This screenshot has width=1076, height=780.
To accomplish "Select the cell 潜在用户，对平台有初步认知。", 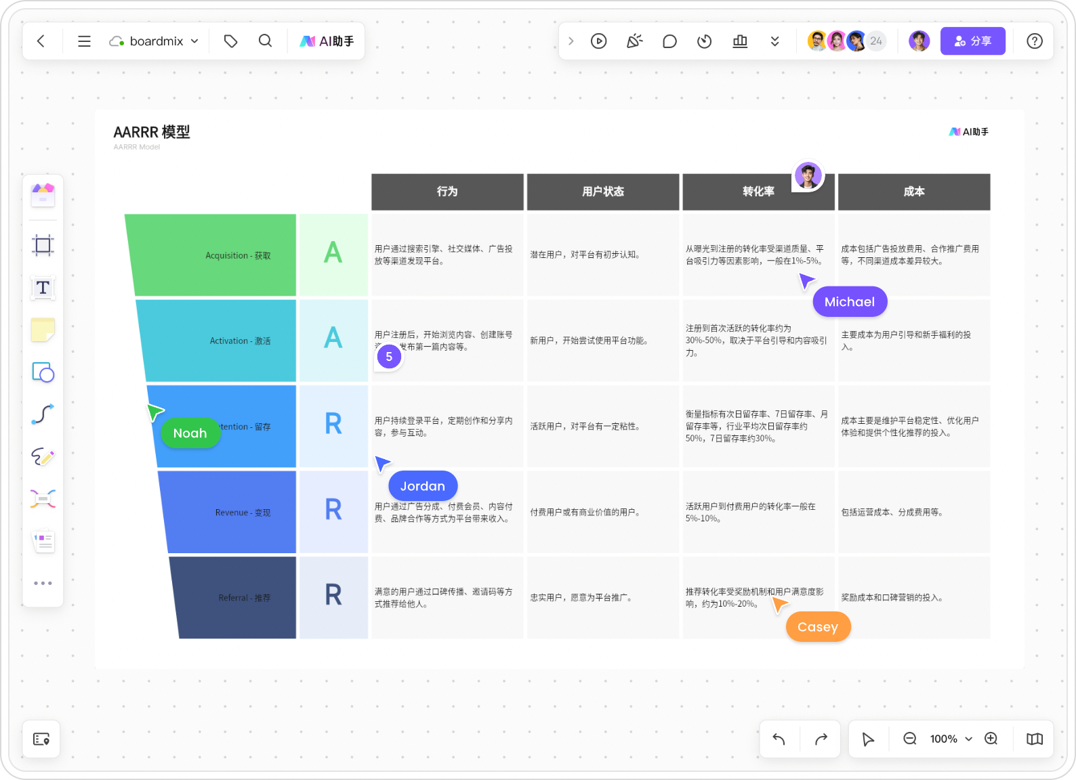I will pyautogui.click(x=603, y=255).
